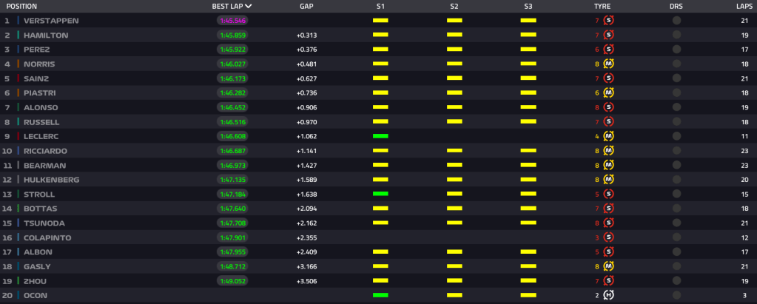This screenshot has width=757, height=304.
Task: Click Russell's best lap 1:46.516
Action: click(232, 122)
